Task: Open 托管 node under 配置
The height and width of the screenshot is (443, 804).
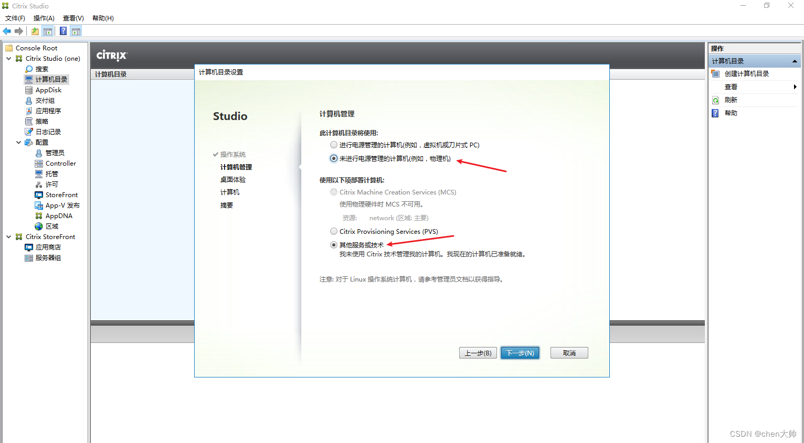Action: coord(52,174)
